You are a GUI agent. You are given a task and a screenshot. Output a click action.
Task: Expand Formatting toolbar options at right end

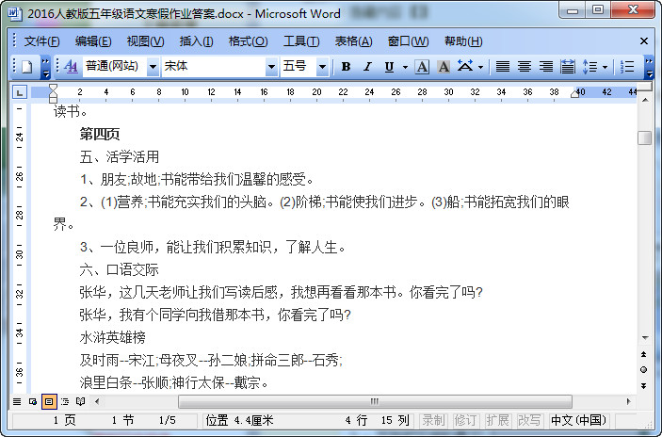tap(650, 68)
